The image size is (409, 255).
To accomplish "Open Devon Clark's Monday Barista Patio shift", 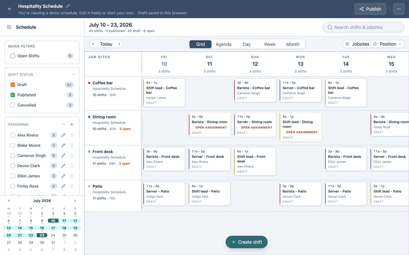I will pyautogui.click(x=301, y=194).
